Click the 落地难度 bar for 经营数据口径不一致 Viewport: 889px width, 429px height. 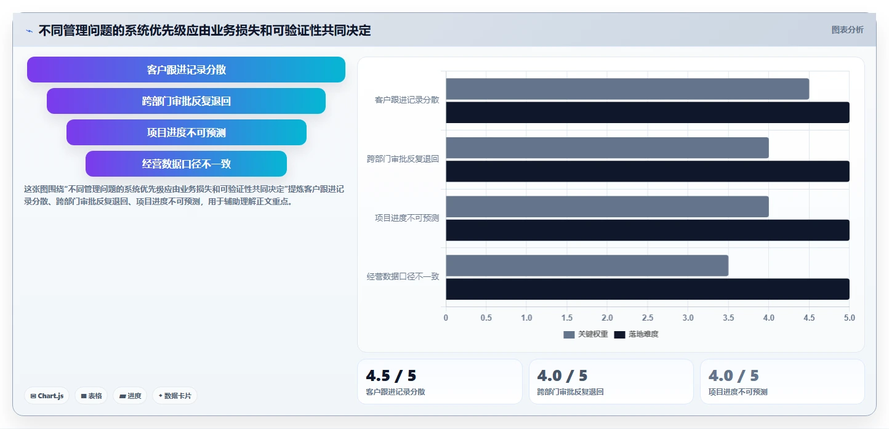648,289
